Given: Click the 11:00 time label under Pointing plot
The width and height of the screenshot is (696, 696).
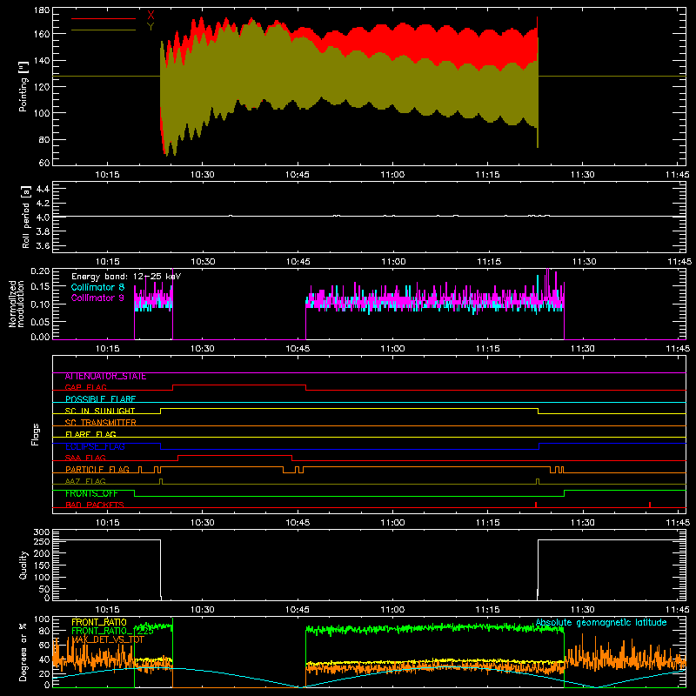Looking at the screenshot, I should pyautogui.click(x=392, y=175).
